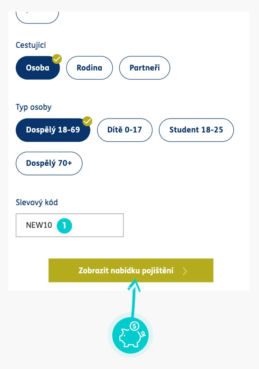Click the piggy bank savings icon
This screenshot has height=369, width=259.
point(130,335)
